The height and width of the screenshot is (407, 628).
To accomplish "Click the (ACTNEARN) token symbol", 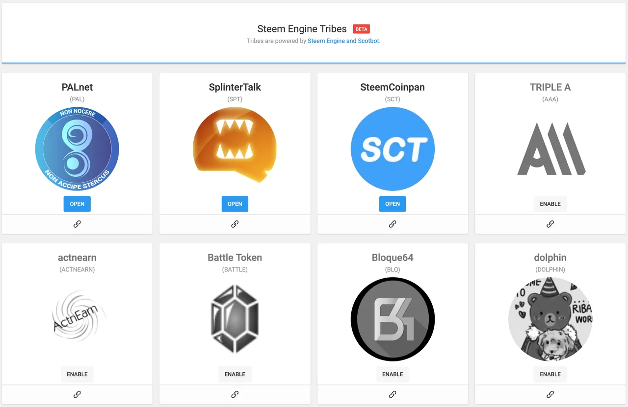I will tap(77, 270).
